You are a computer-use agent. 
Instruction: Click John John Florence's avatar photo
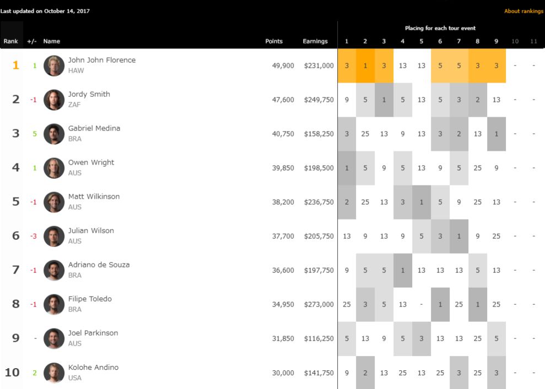click(x=54, y=65)
